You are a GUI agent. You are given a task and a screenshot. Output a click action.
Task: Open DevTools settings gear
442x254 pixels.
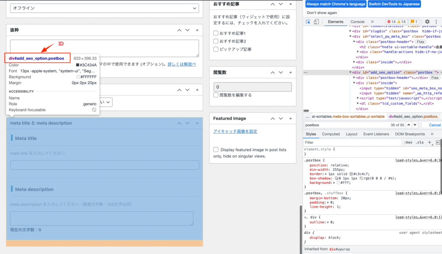tap(427, 22)
